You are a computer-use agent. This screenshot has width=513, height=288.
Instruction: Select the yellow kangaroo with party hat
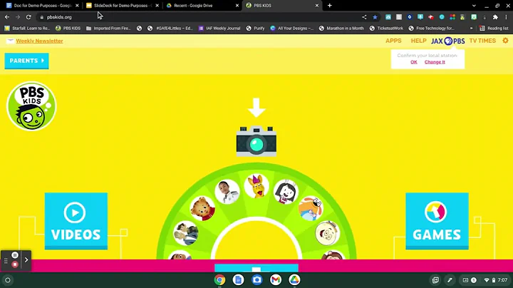256,186
